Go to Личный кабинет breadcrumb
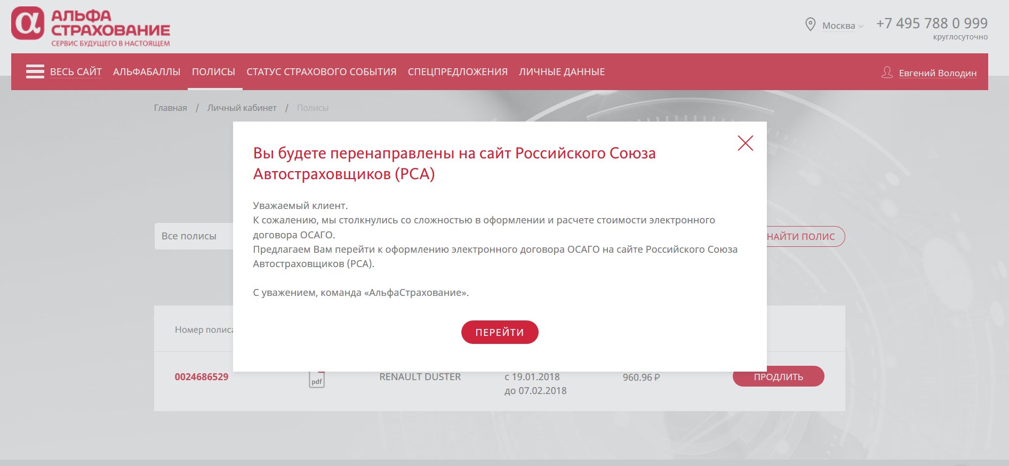1009x466 pixels. click(x=242, y=108)
